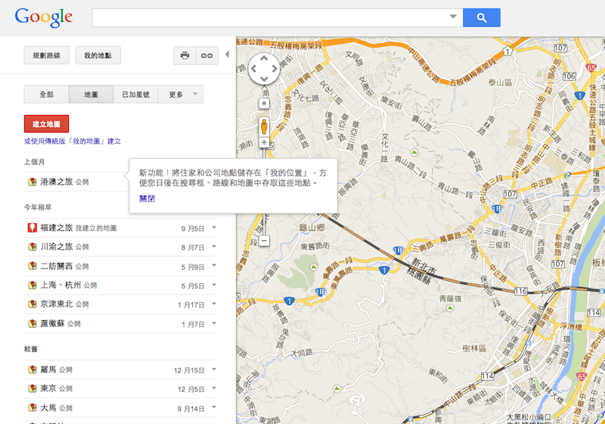Open the 上海、杭州 map

(60, 285)
